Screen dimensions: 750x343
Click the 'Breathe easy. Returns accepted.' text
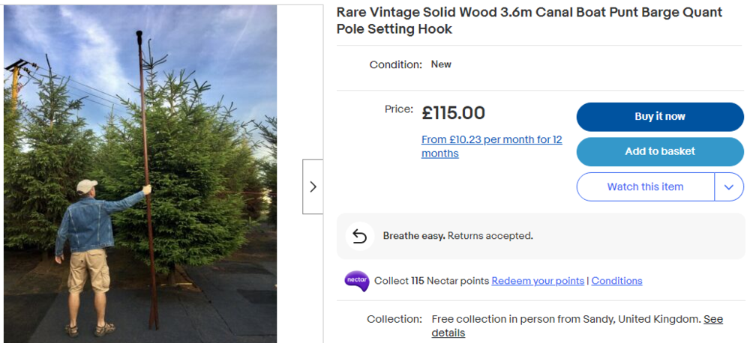click(457, 236)
